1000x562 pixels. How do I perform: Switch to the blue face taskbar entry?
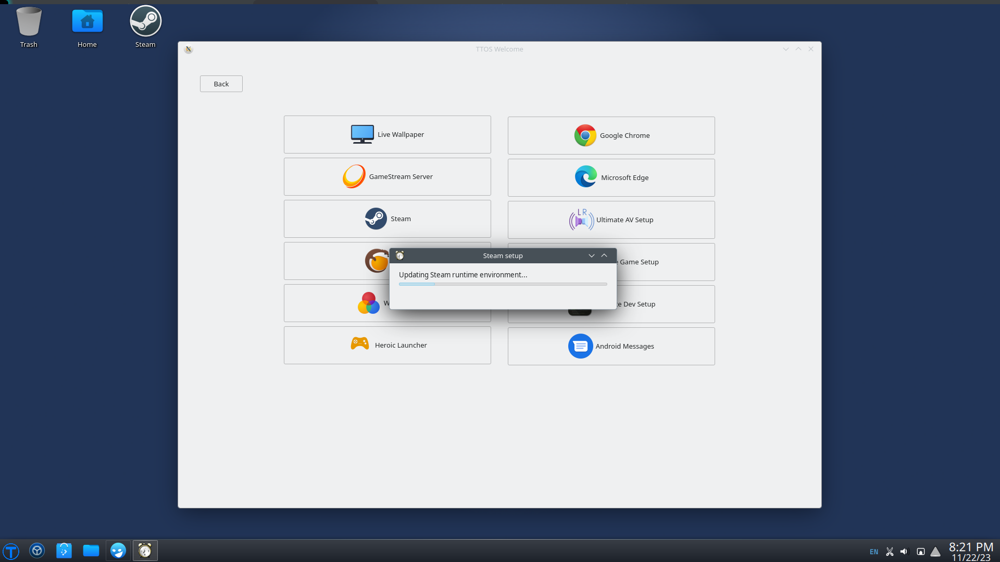[118, 551]
